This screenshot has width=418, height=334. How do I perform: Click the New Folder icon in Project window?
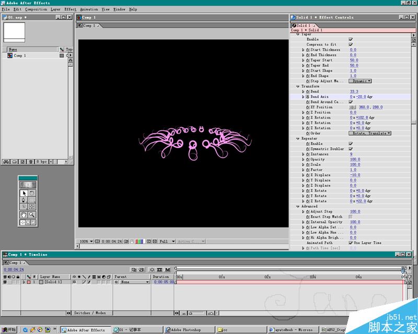[x=15, y=162]
